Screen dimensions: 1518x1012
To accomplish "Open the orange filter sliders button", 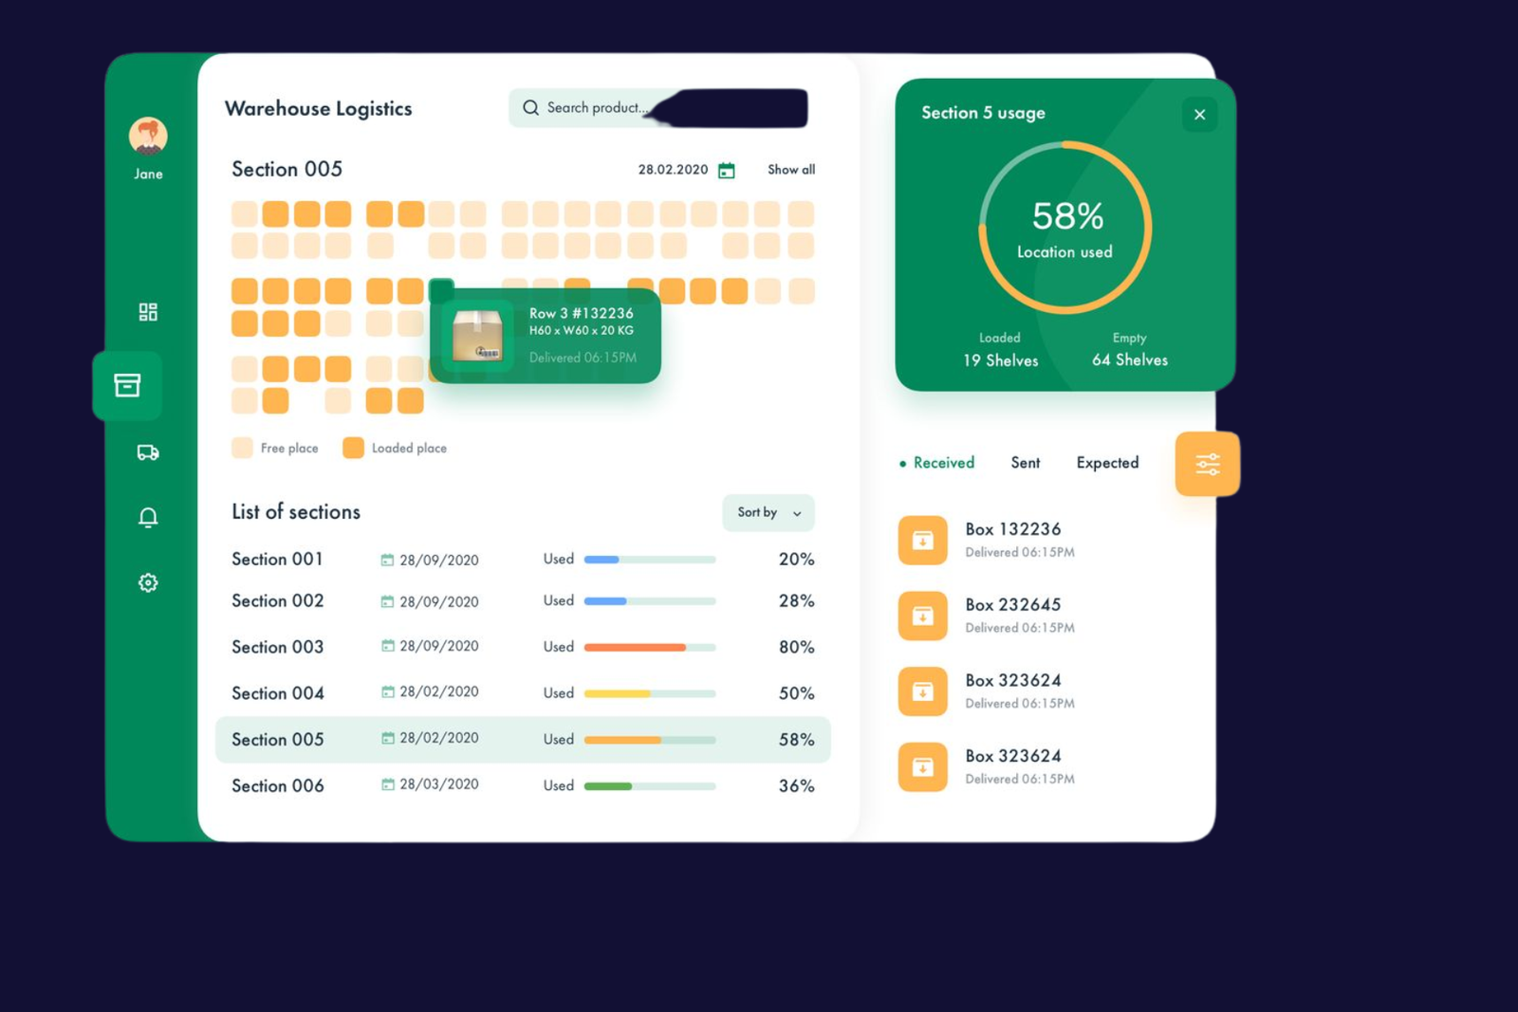I will pos(1207,464).
